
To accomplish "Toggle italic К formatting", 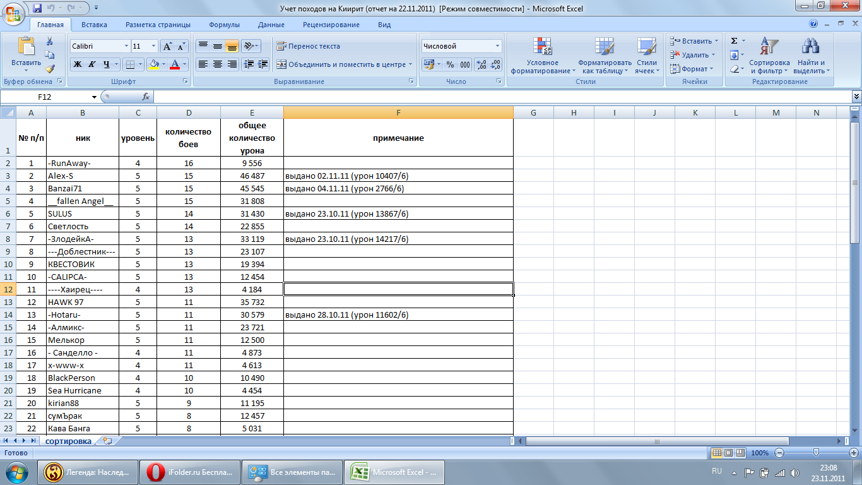I will 92,64.
